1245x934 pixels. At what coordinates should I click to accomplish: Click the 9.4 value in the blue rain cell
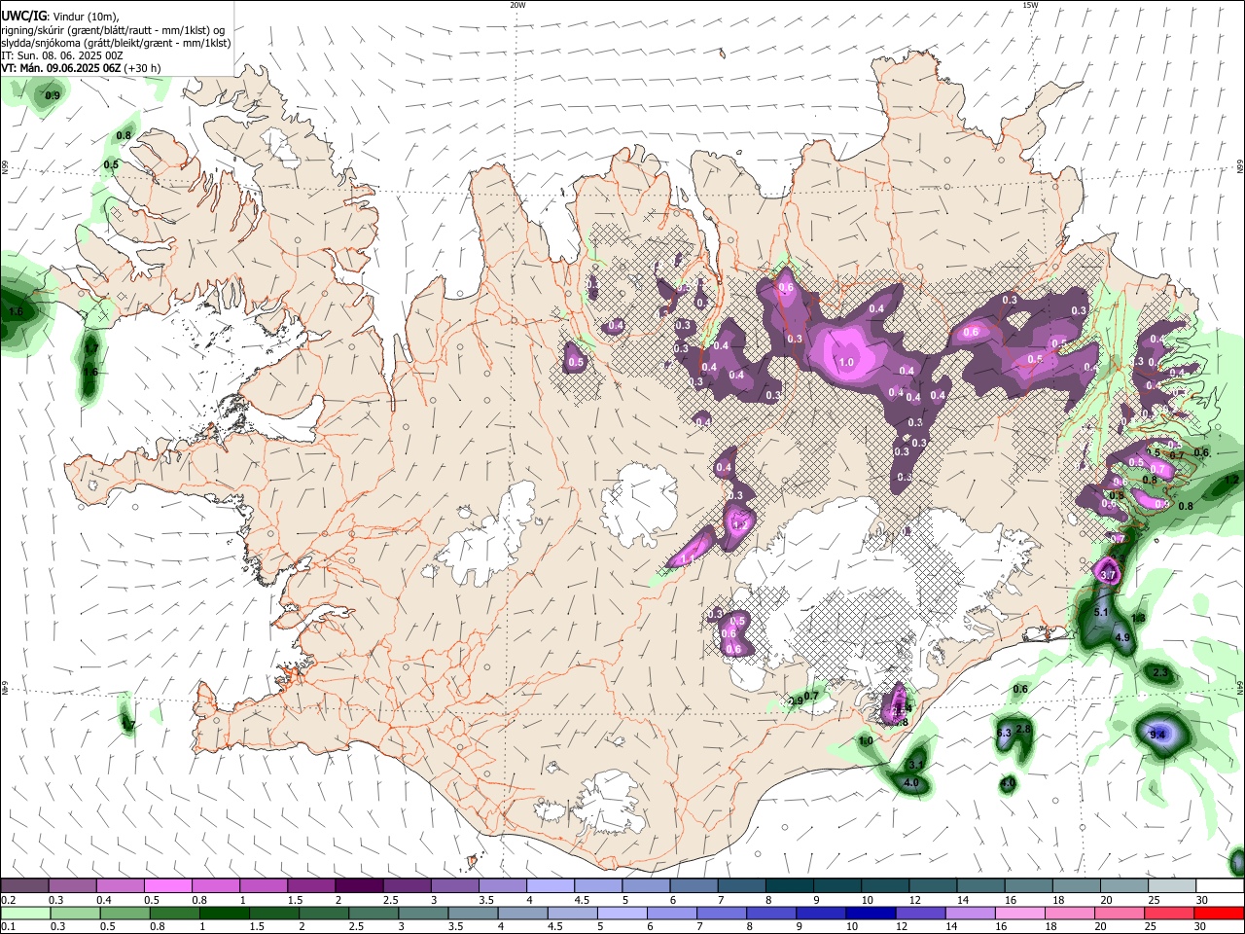click(x=1157, y=735)
